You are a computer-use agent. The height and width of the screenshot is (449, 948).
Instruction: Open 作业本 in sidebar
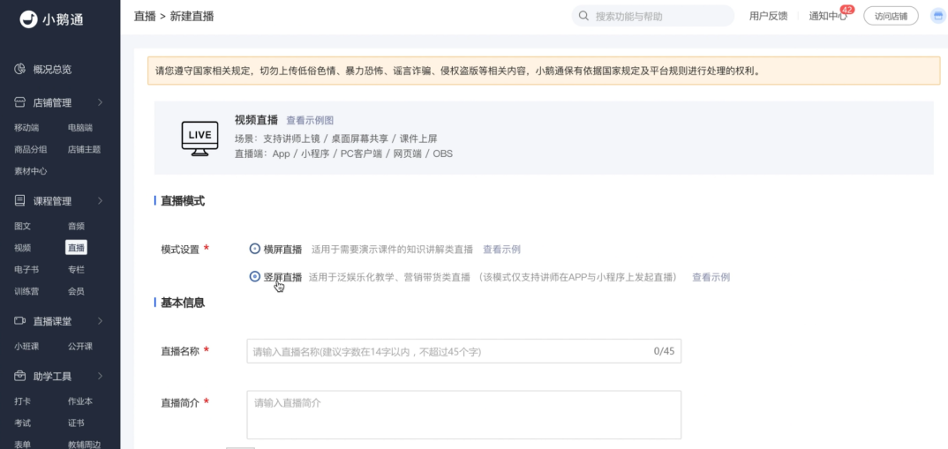coord(79,401)
